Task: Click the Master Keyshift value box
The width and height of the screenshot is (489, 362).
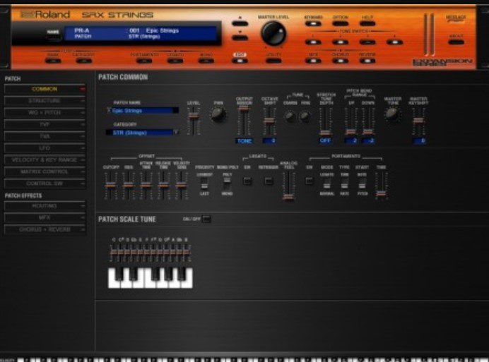Action: [419, 141]
